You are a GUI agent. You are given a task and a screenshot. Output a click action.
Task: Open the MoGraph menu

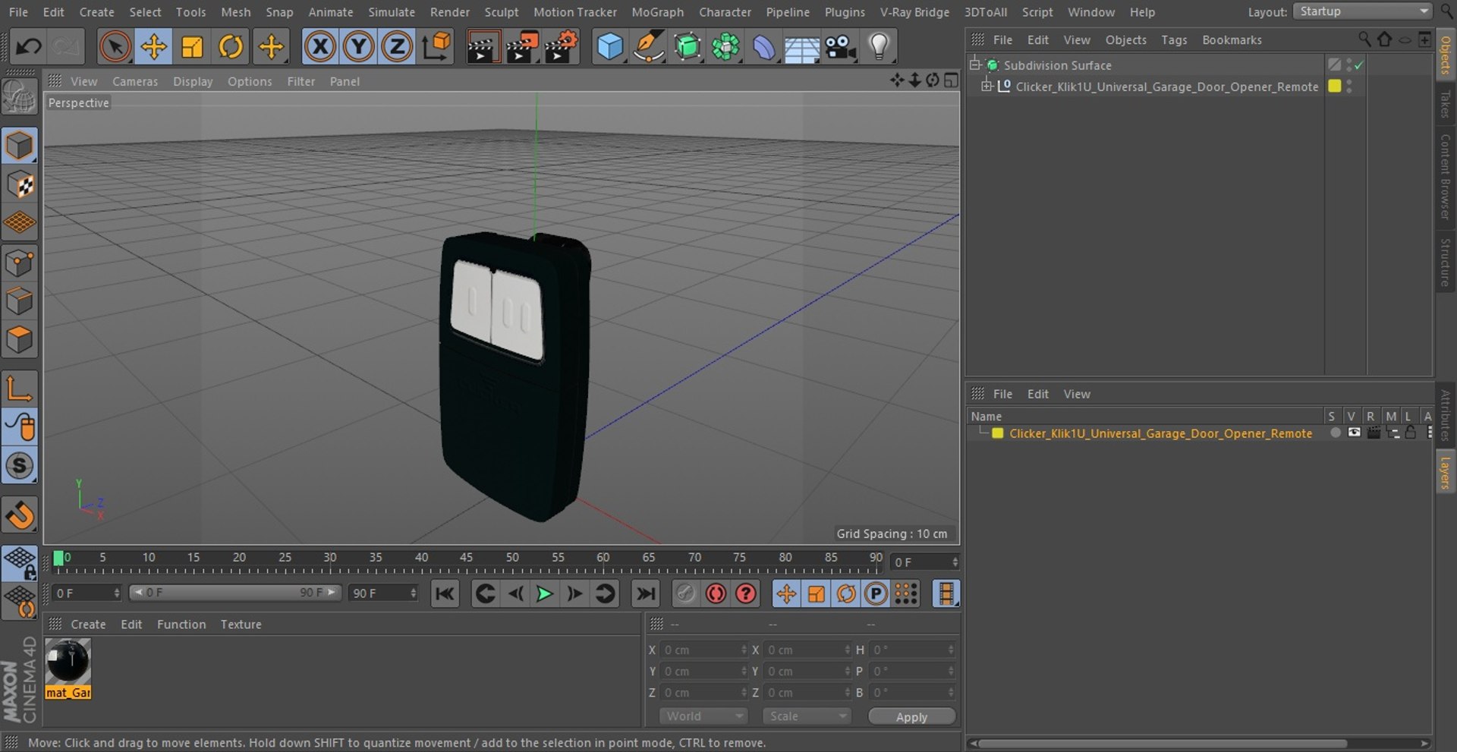[657, 12]
